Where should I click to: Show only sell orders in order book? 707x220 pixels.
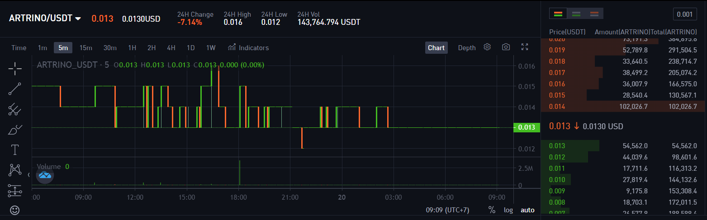click(594, 14)
